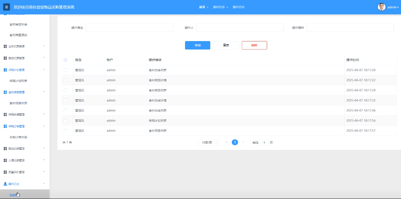
Task: Select the 采购订单管理 grid icon
Action: [5, 126]
